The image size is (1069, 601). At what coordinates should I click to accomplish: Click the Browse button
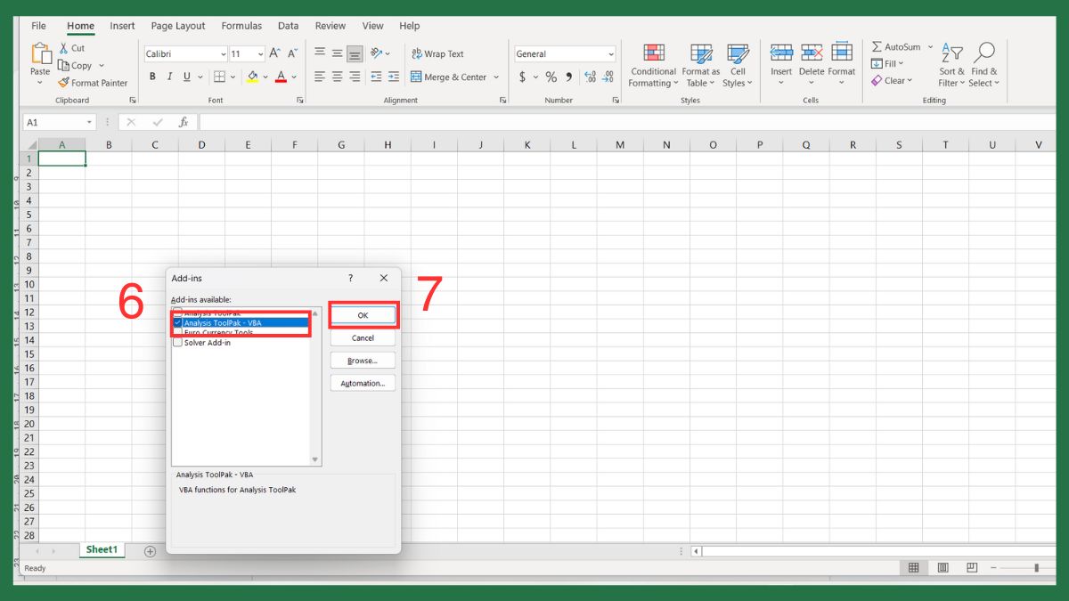[363, 360]
